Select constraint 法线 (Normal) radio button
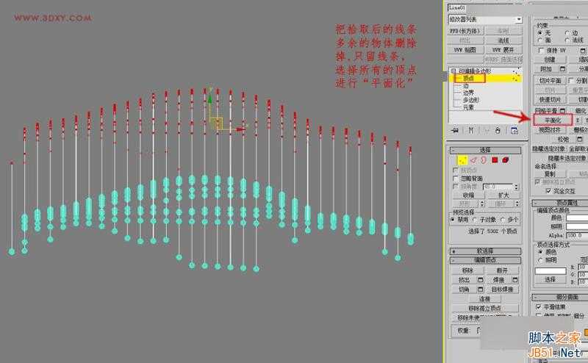Screen dimensions: 588x363 [567, 40]
